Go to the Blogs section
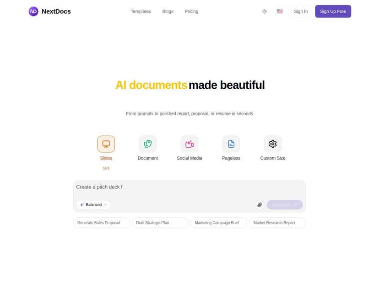The image size is (379, 284). (168, 11)
